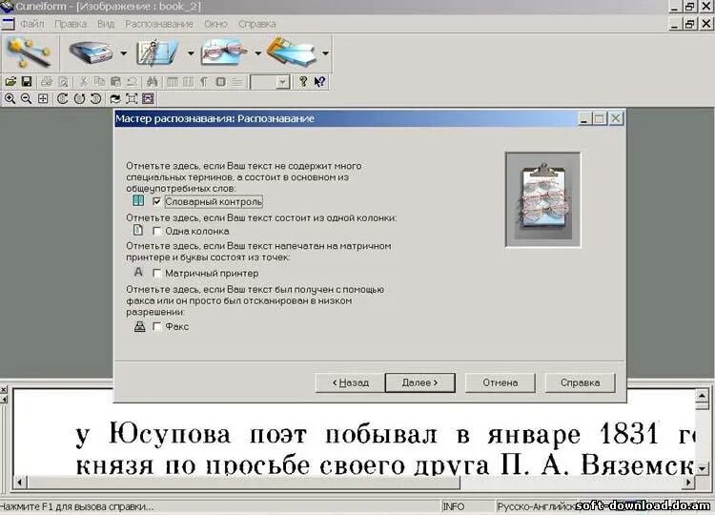Click the horizontal scrollbar left arrow

(x=19, y=482)
